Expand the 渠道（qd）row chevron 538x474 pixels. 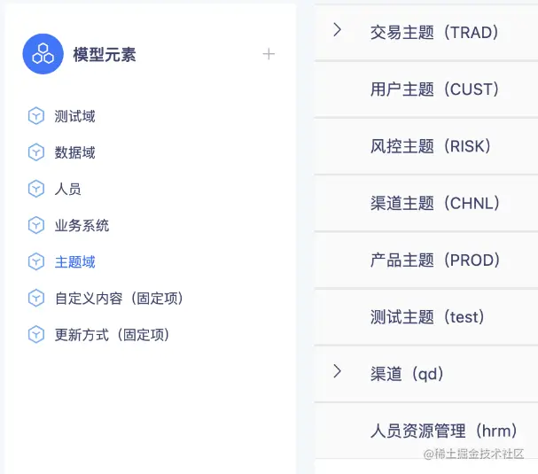tap(338, 371)
